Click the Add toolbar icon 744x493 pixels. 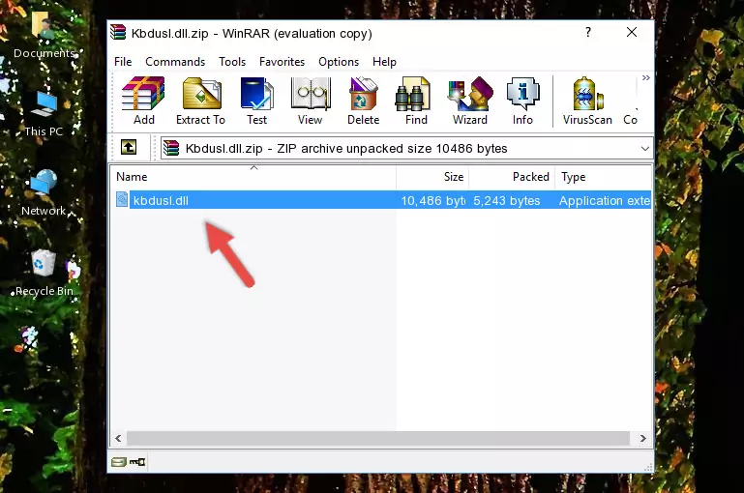143,101
